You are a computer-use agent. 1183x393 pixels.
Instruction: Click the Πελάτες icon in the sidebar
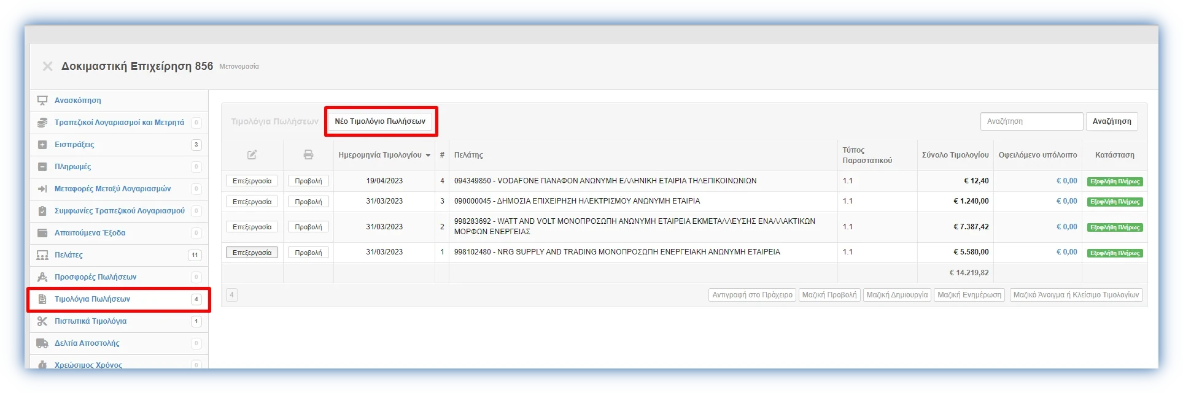pyautogui.click(x=42, y=255)
